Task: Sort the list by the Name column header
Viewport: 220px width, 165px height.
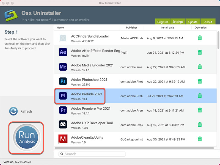Action: point(60,28)
